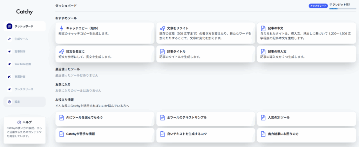The width and height of the screenshot is (359, 147).
Task: Open 事業計画 from the sidebar menu
Action: pyautogui.click(x=20, y=77)
